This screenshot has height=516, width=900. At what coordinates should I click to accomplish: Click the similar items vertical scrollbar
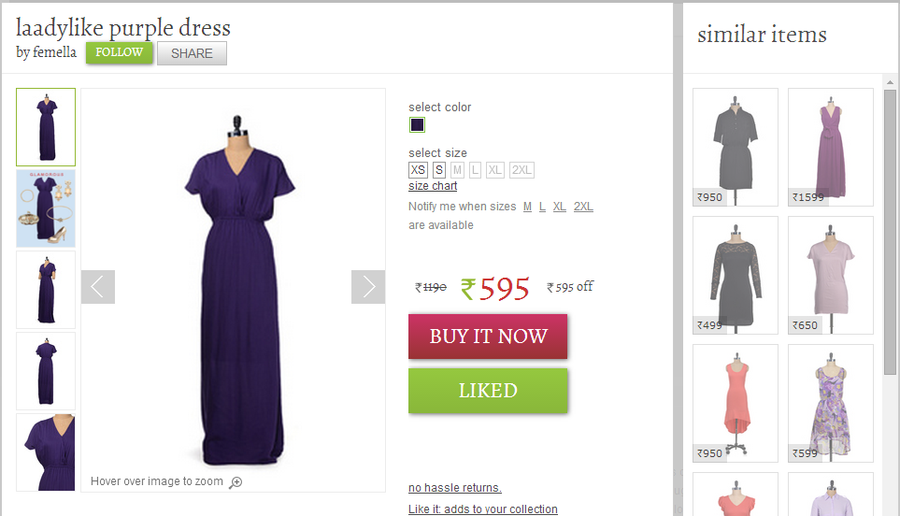pyautogui.click(x=890, y=232)
